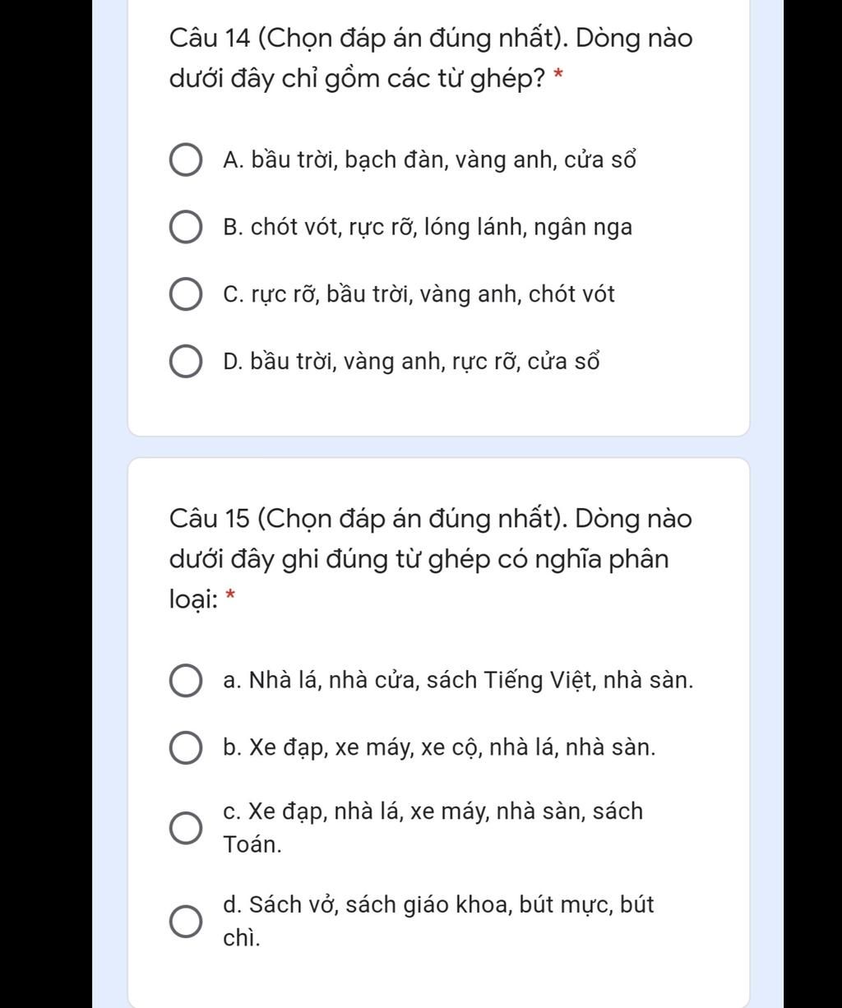Click the Câu 14 question title
This screenshot has height=1008, width=842.
(431, 58)
